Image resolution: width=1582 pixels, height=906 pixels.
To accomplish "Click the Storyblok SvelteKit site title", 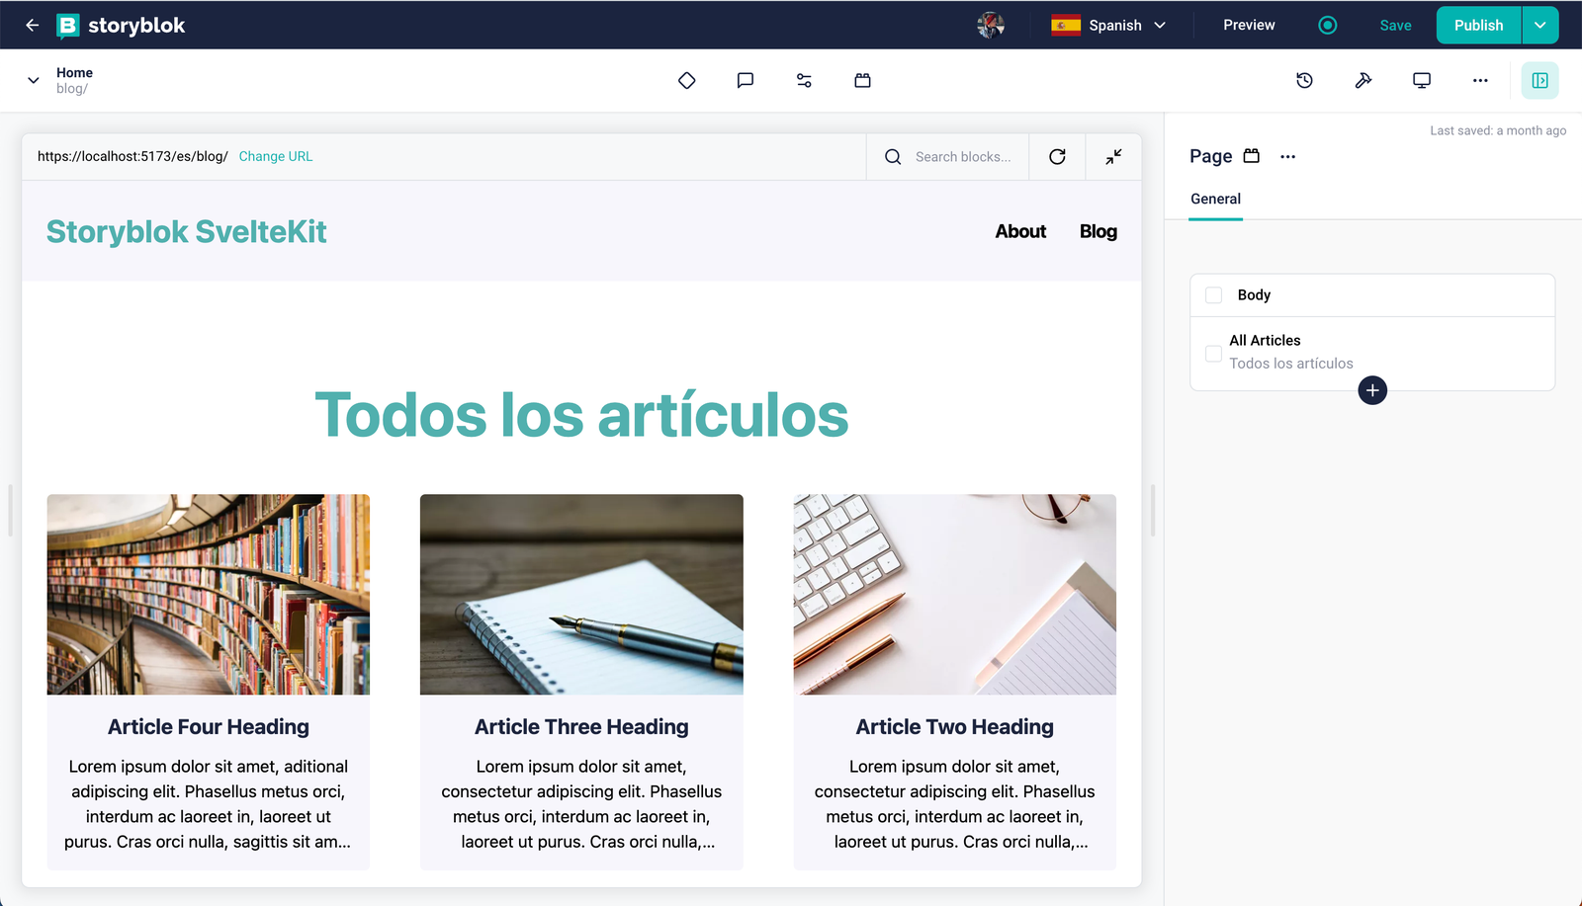I will click(x=187, y=232).
